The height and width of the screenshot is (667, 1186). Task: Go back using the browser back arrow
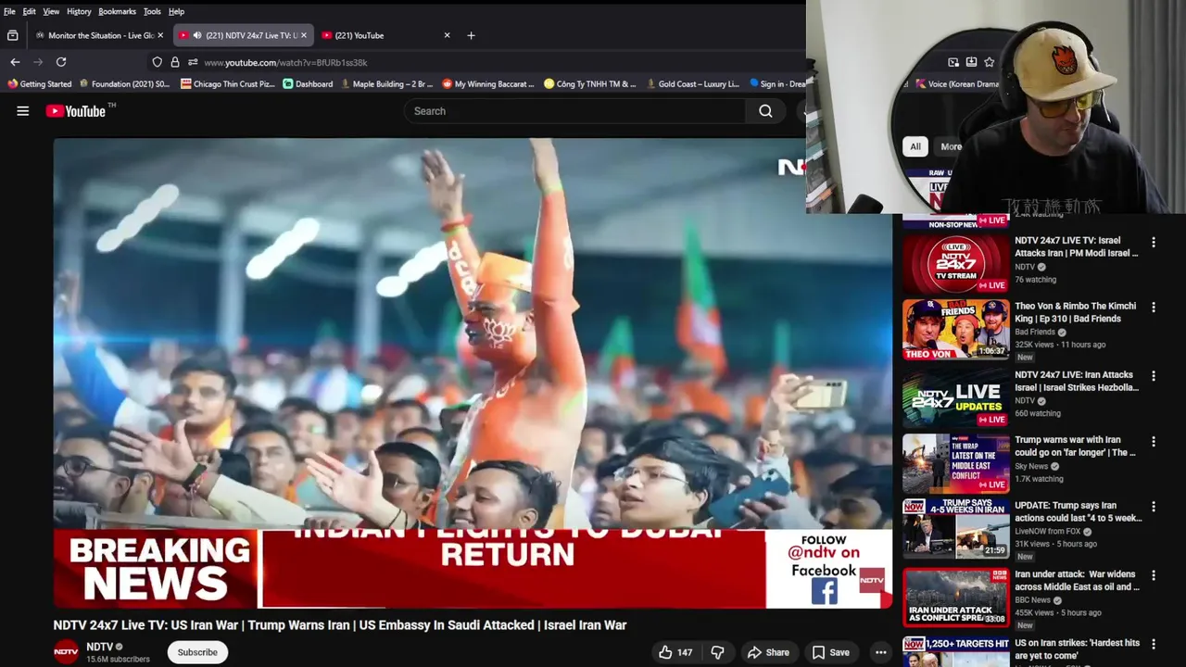pos(15,62)
